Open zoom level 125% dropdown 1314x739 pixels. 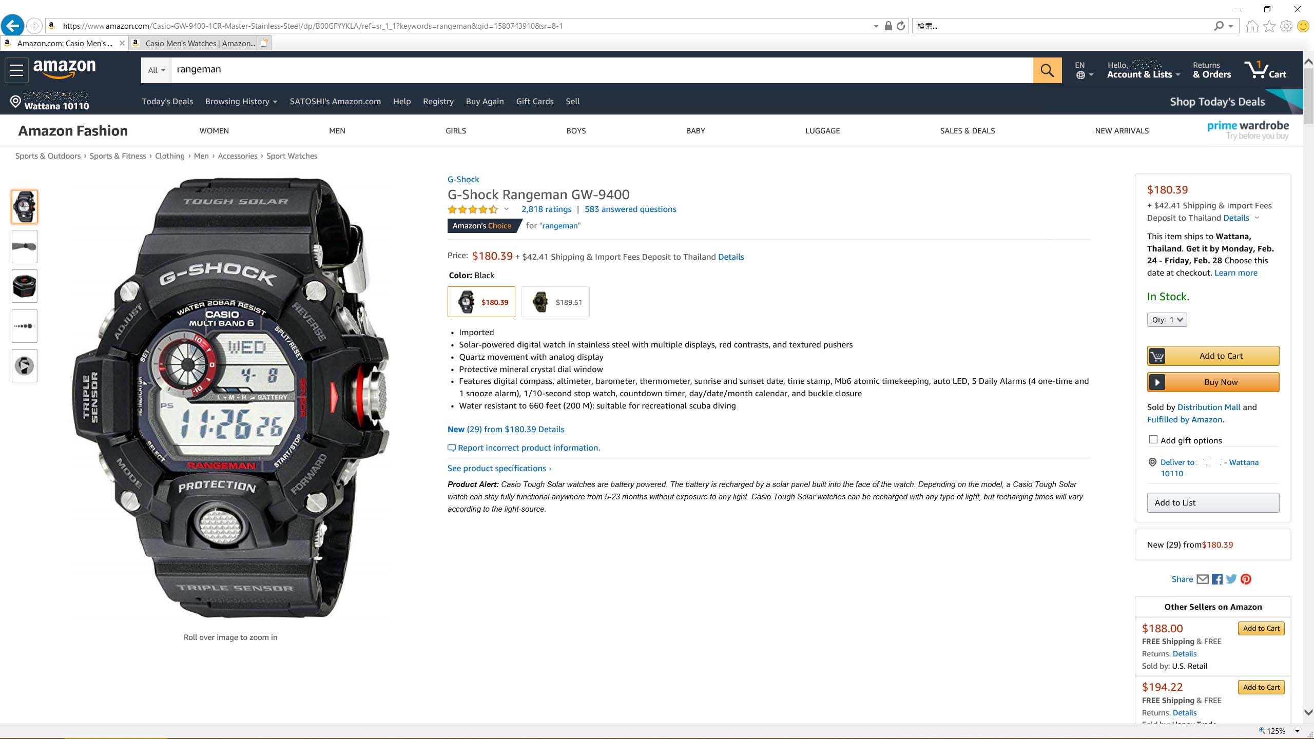(x=1297, y=731)
